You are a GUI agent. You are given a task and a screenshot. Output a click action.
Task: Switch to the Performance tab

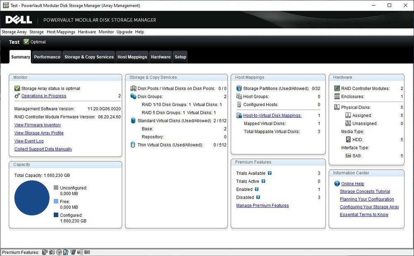tap(47, 57)
